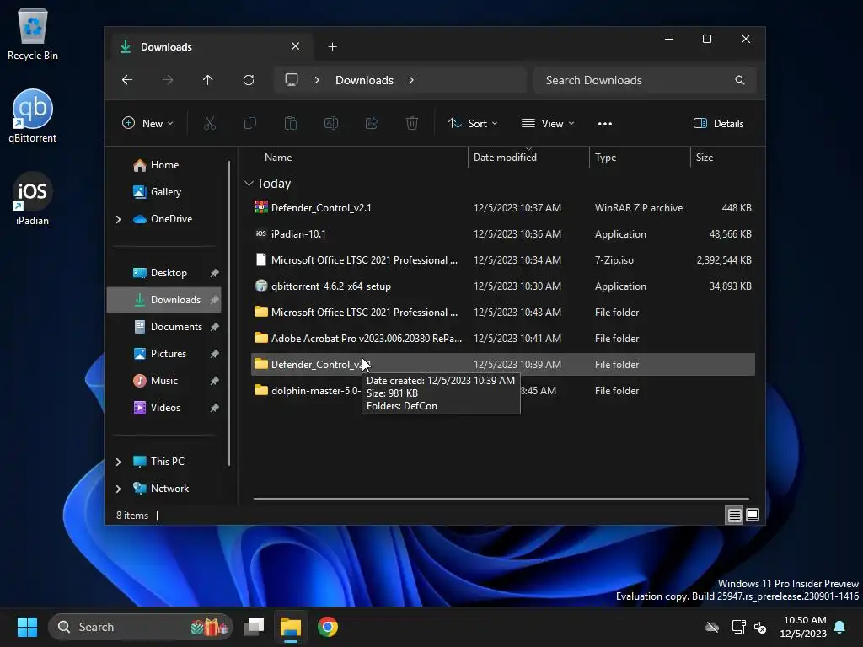Click the Paste clipboard icon
The height and width of the screenshot is (647, 863).
click(291, 123)
